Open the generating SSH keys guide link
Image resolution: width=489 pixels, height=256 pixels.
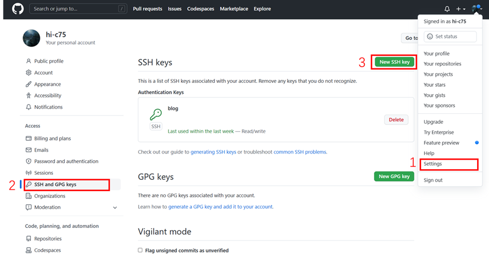pos(213,152)
